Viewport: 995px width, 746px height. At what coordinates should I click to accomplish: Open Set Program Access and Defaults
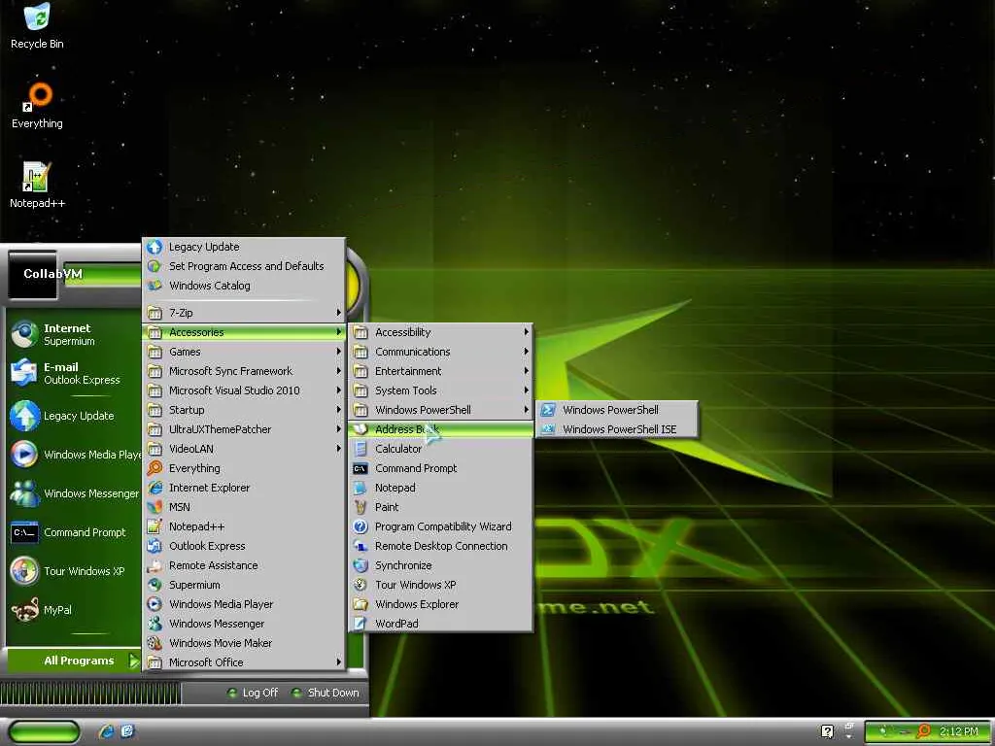[x=244, y=266]
